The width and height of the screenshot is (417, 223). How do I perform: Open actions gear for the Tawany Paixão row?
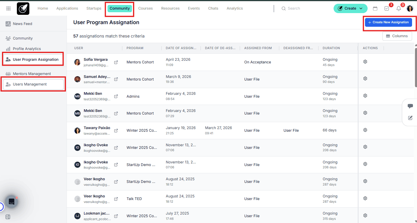click(365, 130)
